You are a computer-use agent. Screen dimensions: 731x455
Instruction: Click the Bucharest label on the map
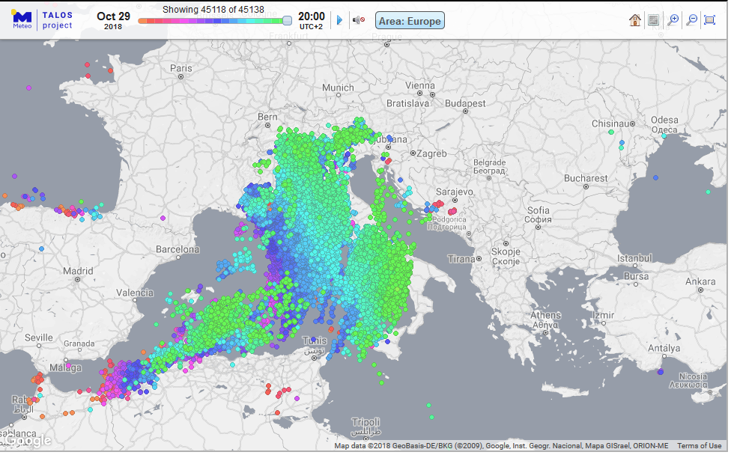coord(586,178)
